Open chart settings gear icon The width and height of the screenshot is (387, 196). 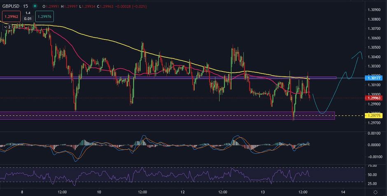click(x=375, y=192)
